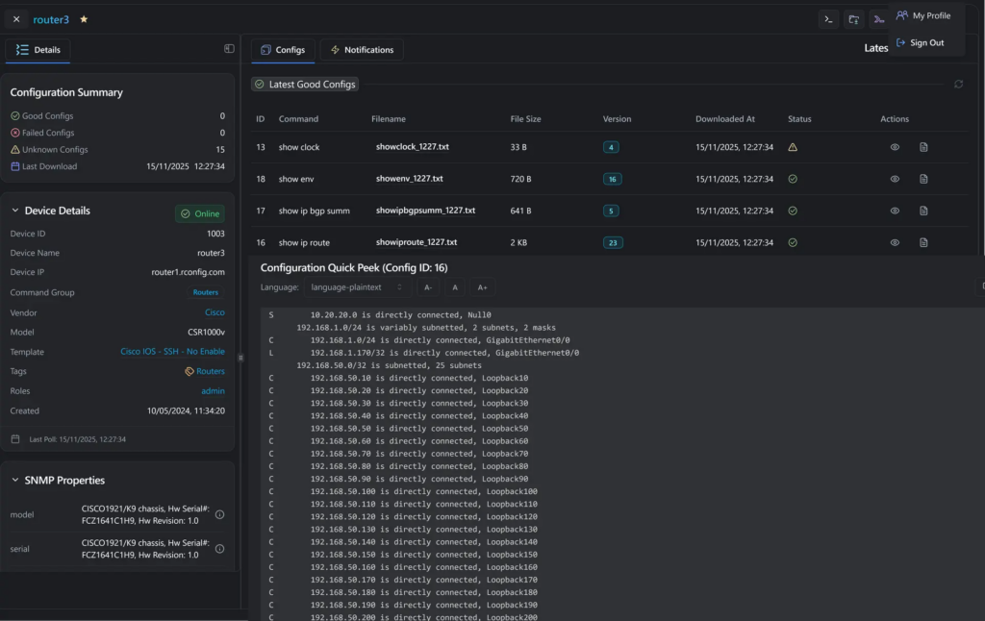Toggle the favorite star for router3
This screenshot has width=985, height=621.
[84, 19]
